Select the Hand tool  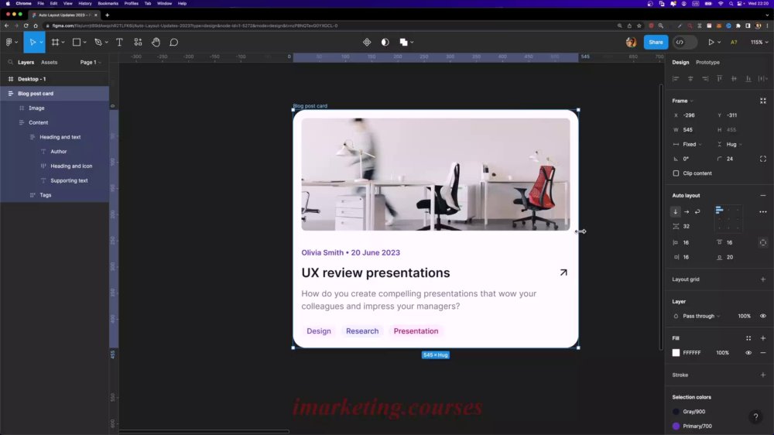[x=156, y=43]
